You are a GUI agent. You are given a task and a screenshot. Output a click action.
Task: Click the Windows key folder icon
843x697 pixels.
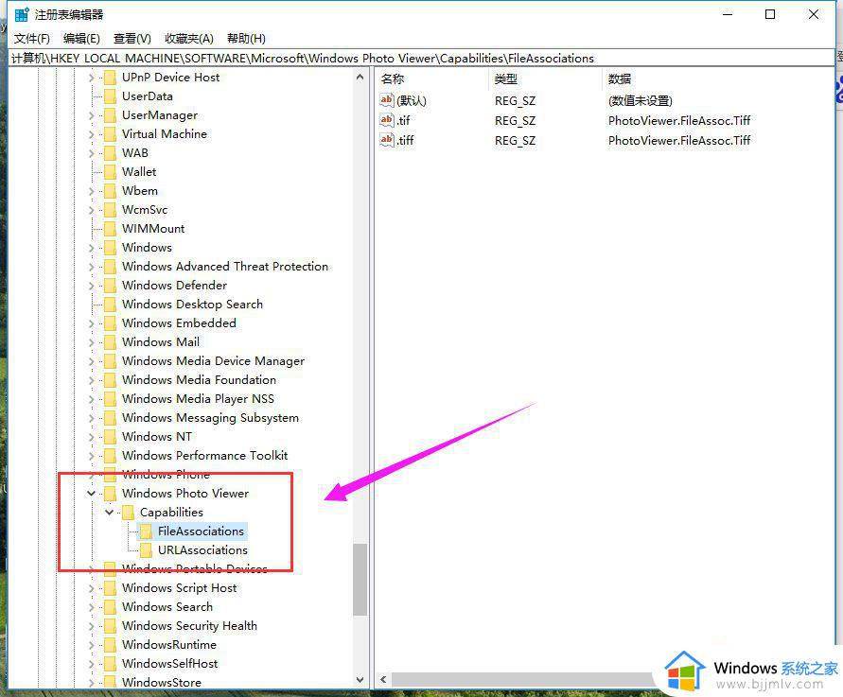coord(110,247)
